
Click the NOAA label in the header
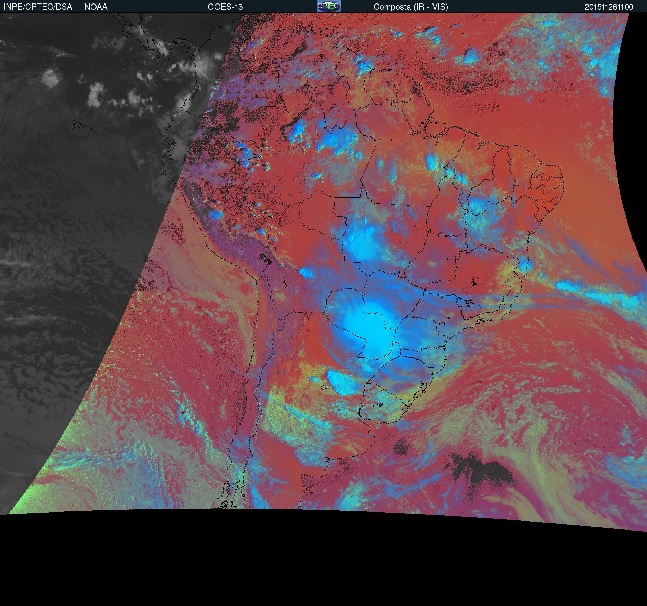click(96, 7)
